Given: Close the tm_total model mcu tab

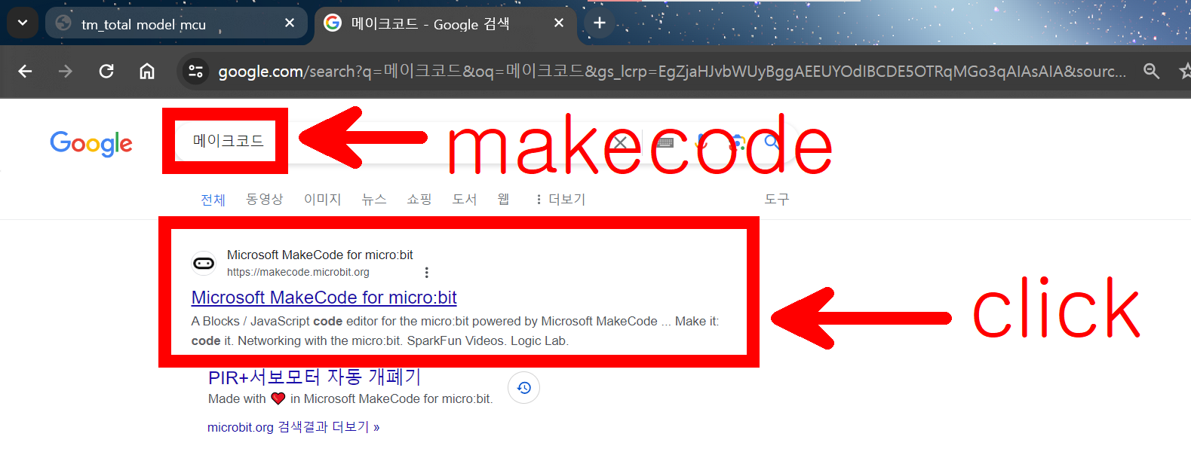Looking at the screenshot, I should (x=290, y=23).
